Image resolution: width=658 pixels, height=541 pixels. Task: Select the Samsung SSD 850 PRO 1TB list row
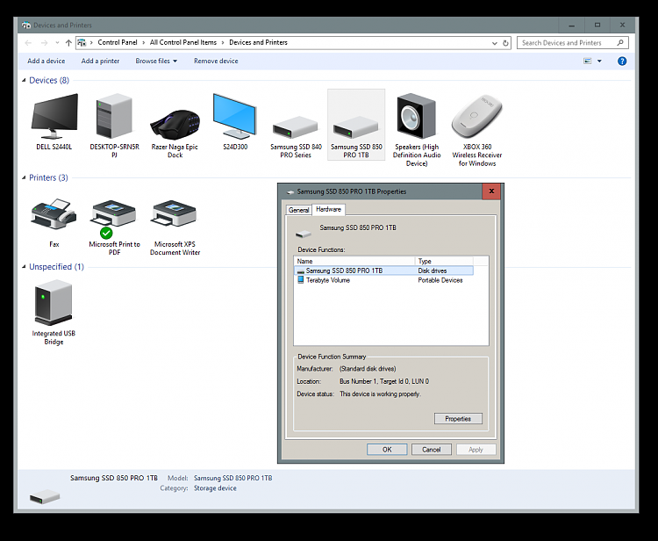pyautogui.click(x=384, y=270)
